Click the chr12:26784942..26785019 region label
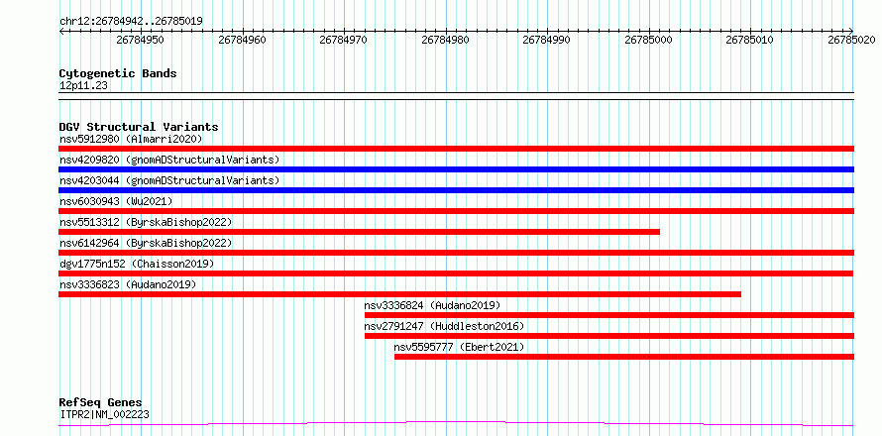Viewport: 882px width, 436px height. point(131,22)
